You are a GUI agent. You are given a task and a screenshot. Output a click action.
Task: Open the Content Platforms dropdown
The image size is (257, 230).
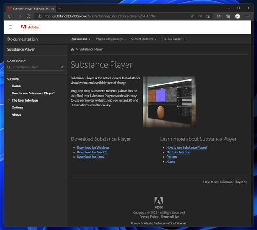pyautogui.click(x=144, y=39)
